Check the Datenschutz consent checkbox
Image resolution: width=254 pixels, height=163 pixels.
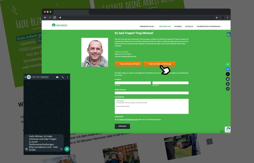click(116, 119)
